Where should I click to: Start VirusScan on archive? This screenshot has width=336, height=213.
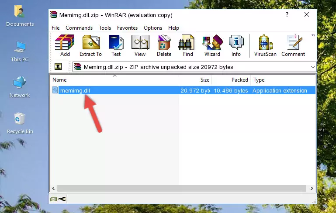coord(265,45)
